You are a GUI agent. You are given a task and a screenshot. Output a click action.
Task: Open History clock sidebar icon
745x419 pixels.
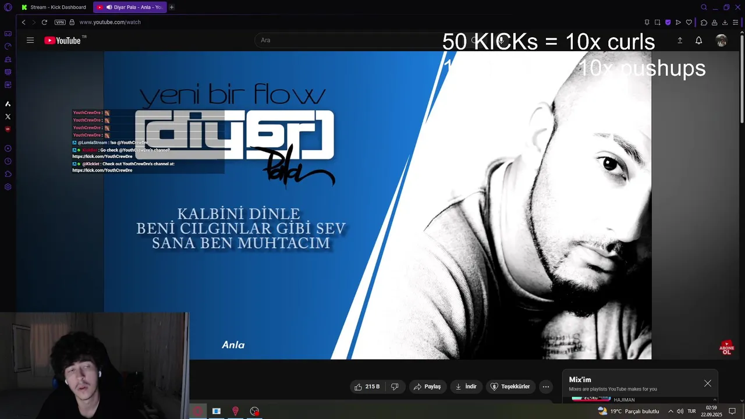[x=8, y=161]
